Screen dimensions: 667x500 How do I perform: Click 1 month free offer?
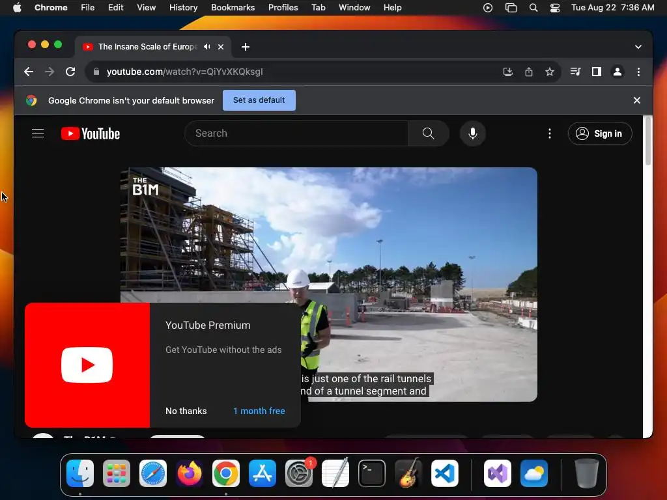click(x=259, y=411)
